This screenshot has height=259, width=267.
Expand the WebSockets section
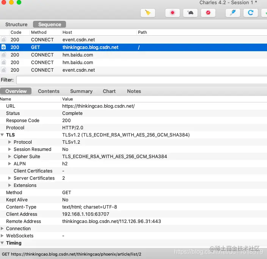(2, 235)
